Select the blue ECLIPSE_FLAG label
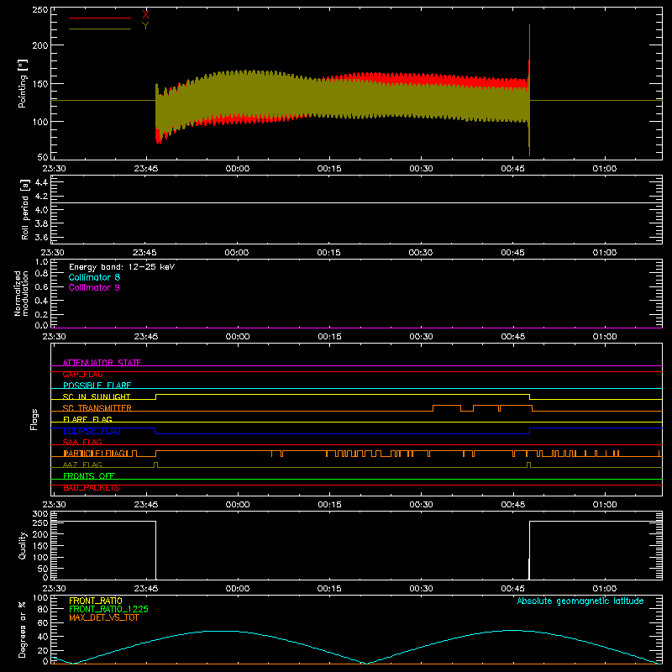Screen dimensions: 672x672 click(92, 431)
